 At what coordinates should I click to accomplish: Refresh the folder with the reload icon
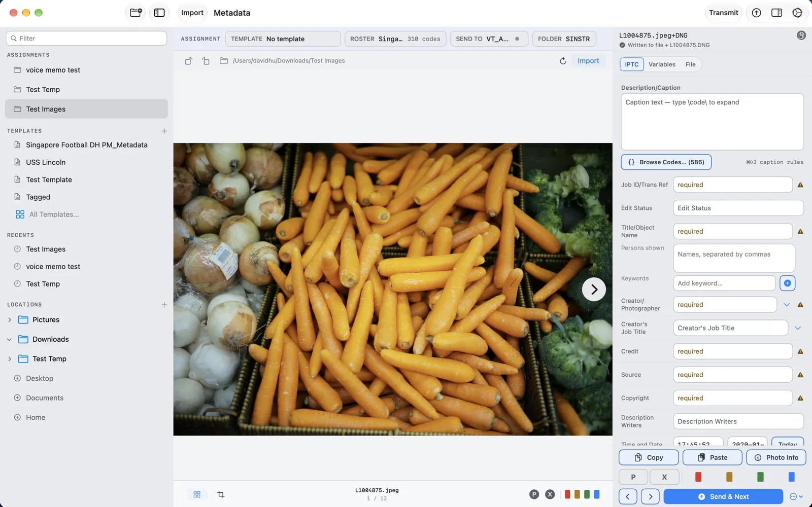click(563, 61)
